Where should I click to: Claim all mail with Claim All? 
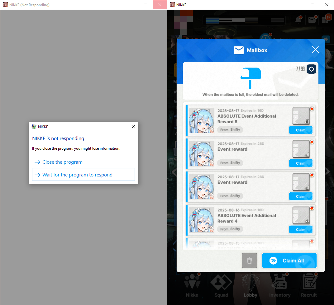point(289,260)
